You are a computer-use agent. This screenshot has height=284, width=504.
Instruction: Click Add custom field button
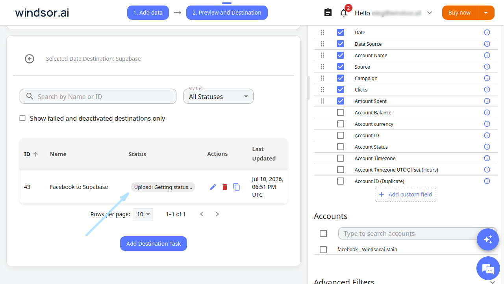[406, 194]
